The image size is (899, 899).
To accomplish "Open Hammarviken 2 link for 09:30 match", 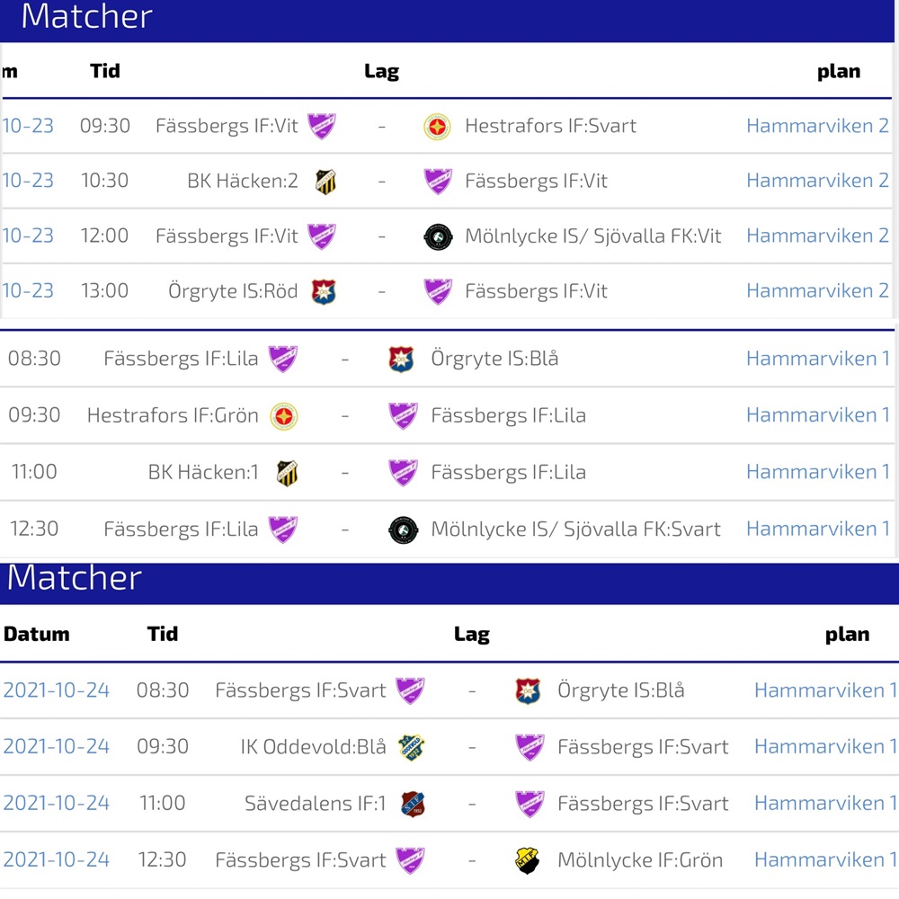I will pyautogui.click(x=817, y=126).
